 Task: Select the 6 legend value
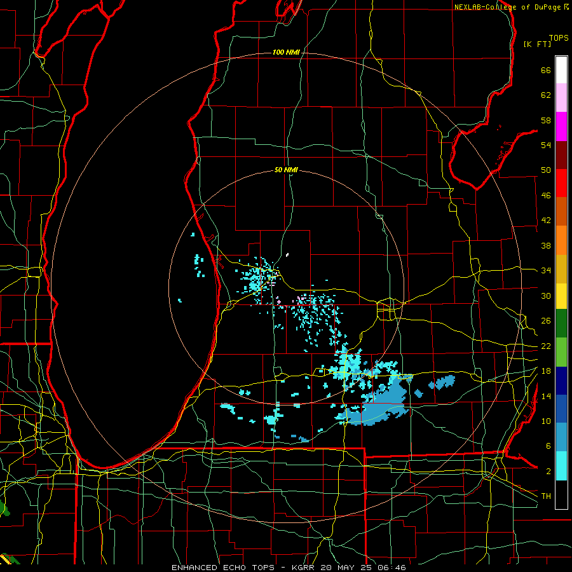(x=548, y=446)
